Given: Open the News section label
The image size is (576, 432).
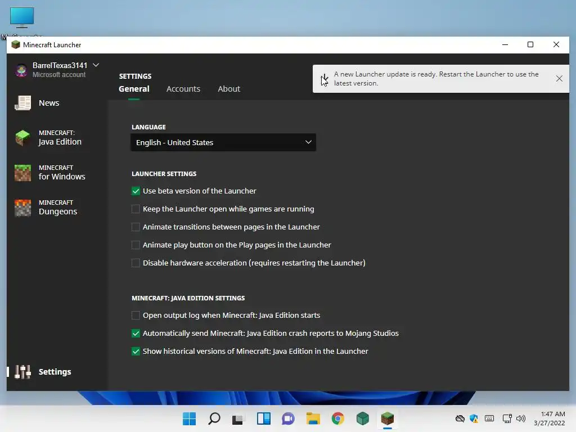Looking at the screenshot, I should [x=49, y=103].
